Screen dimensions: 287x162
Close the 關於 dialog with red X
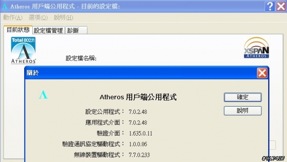pyautogui.click(x=262, y=73)
